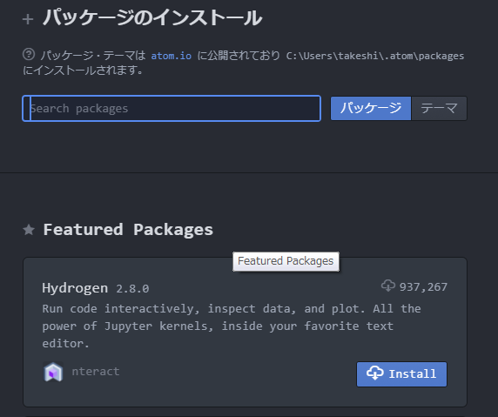Click the パッケージのインストール heading
Viewport: 498px width, 417px height.
click(152, 17)
